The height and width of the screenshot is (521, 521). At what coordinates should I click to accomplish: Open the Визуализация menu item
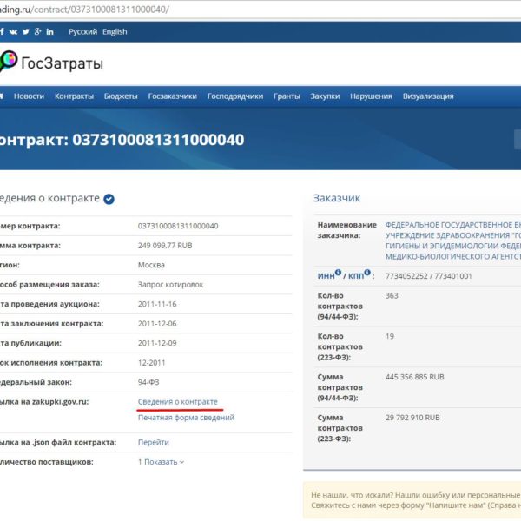point(428,96)
